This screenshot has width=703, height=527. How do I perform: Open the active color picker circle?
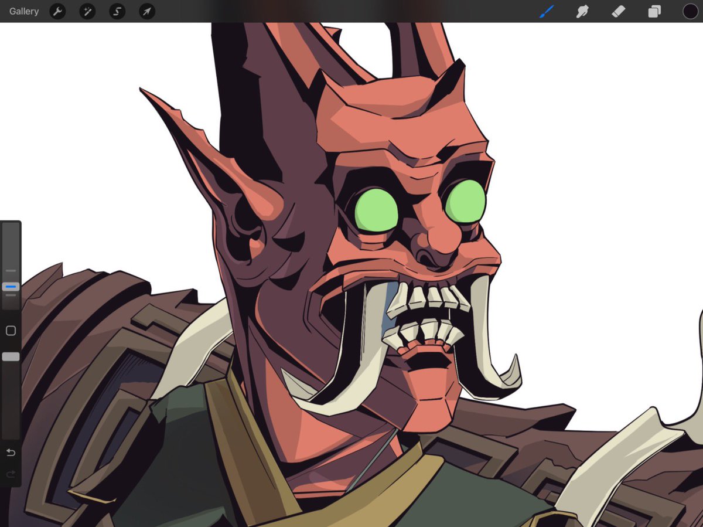[690, 11]
